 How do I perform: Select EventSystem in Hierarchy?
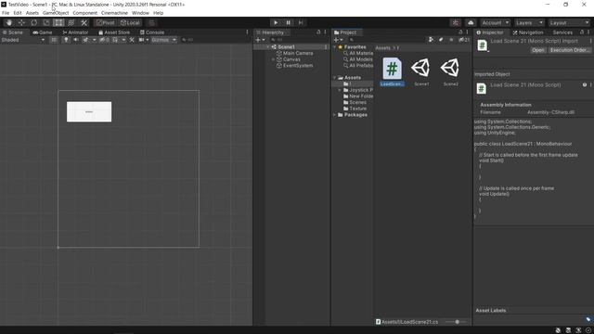click(298, 66)
